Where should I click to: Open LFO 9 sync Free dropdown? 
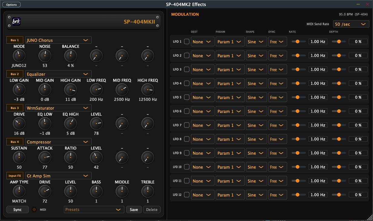278,153
